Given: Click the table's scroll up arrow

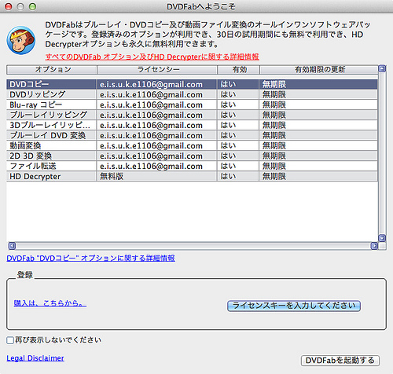Looking at the screenshot, I should coord(382,69).
